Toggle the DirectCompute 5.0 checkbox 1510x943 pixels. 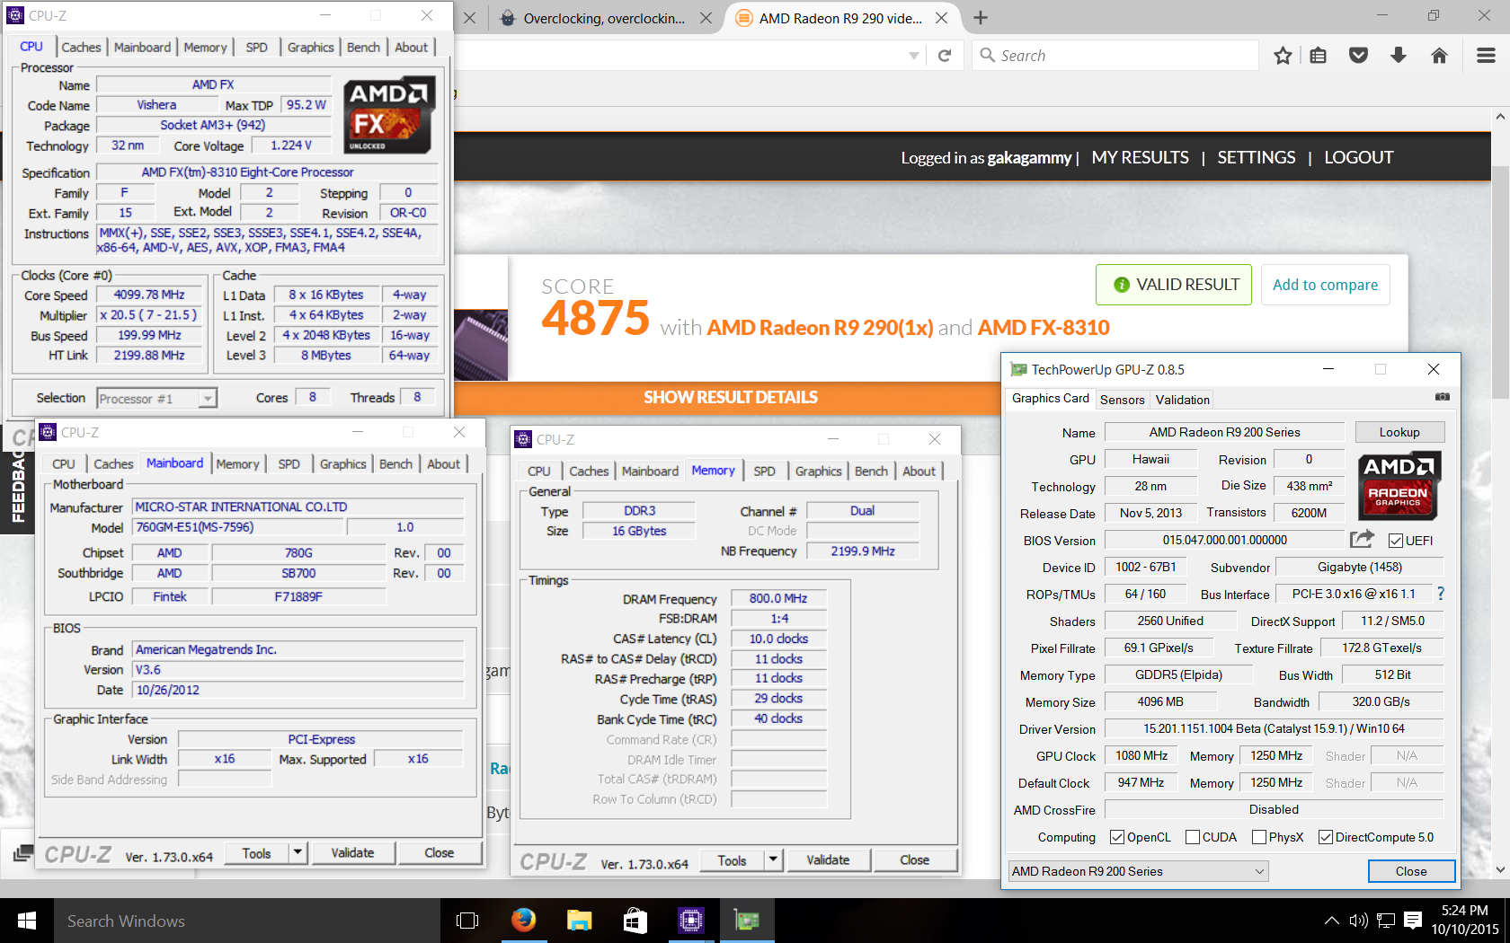coord(1326,837)
